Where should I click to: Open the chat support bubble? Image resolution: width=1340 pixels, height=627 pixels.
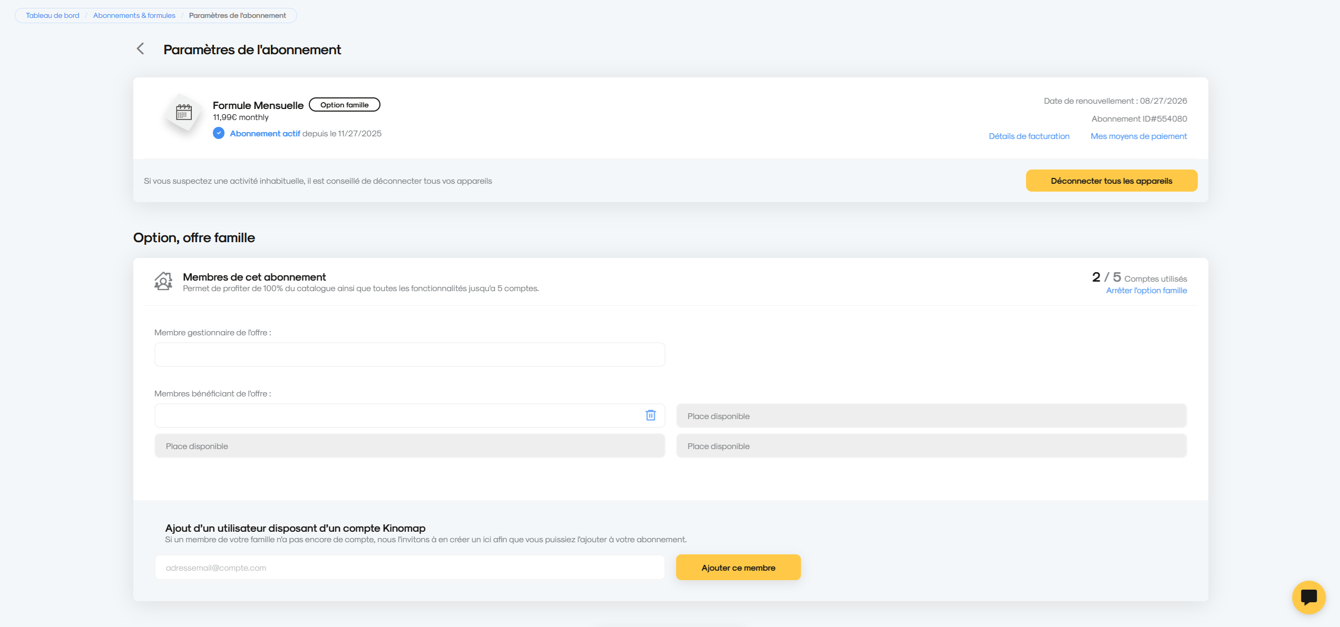(x=1309, y=597)
